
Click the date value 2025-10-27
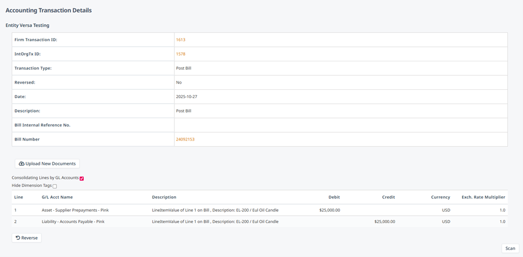187,97
